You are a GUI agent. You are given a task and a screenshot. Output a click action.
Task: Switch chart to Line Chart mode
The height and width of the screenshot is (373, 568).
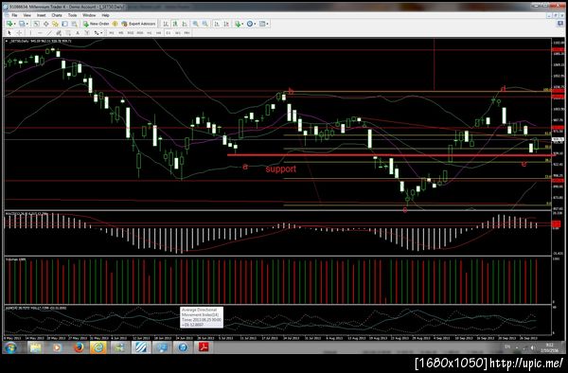pyautogui.click(x=185, y=24)
